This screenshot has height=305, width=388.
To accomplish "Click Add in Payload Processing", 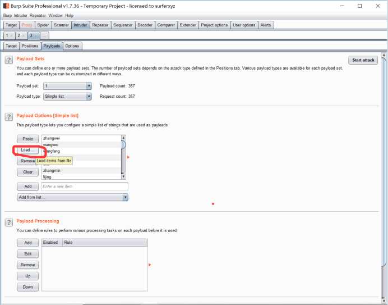I will (x=27, y=243).
